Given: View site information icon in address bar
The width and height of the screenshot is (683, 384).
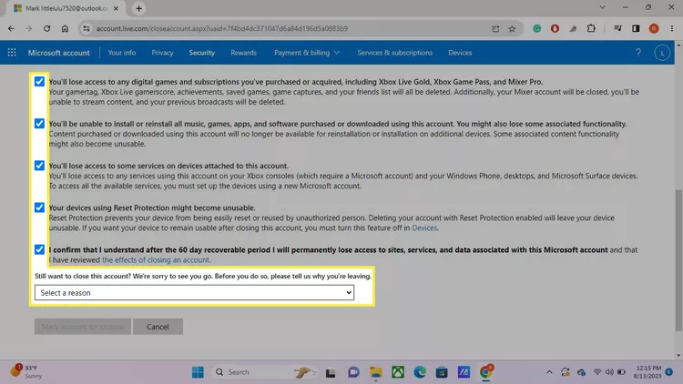Looking at the screenshot, I should (87, 28).
